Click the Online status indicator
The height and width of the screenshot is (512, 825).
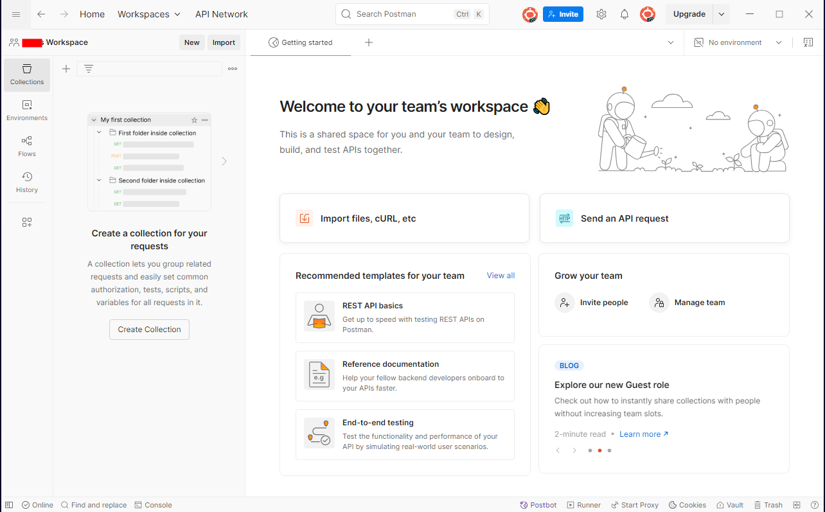click(37, 505)
